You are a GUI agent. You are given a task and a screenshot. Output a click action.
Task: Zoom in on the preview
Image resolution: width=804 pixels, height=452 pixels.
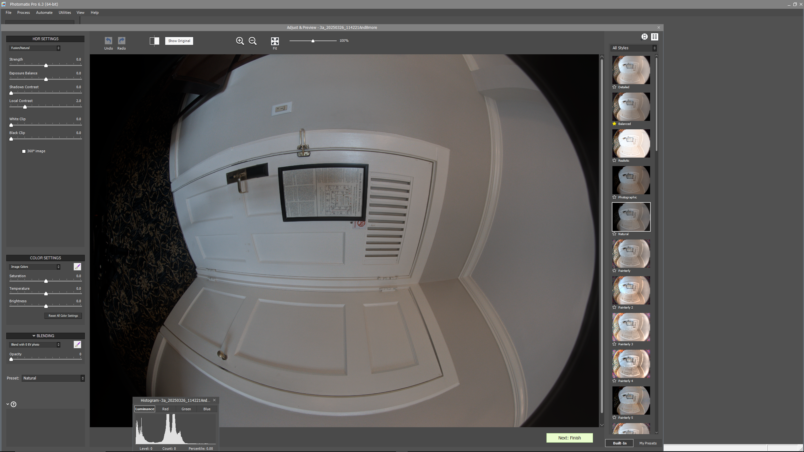click(240, 41)
